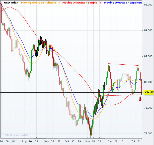154x145 pixels.
Task: Click the '11 year label on date axis
Action: (x=133, y=142)
